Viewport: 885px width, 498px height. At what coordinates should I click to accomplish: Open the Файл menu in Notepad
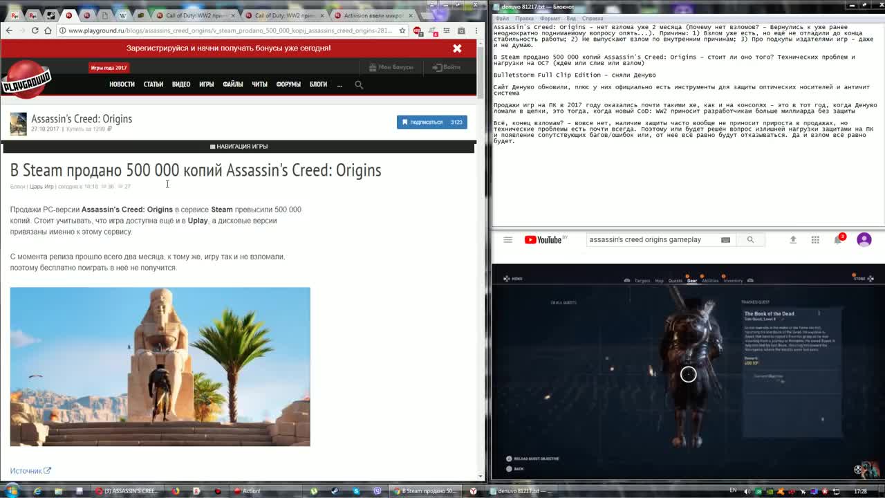pos(502,18)
